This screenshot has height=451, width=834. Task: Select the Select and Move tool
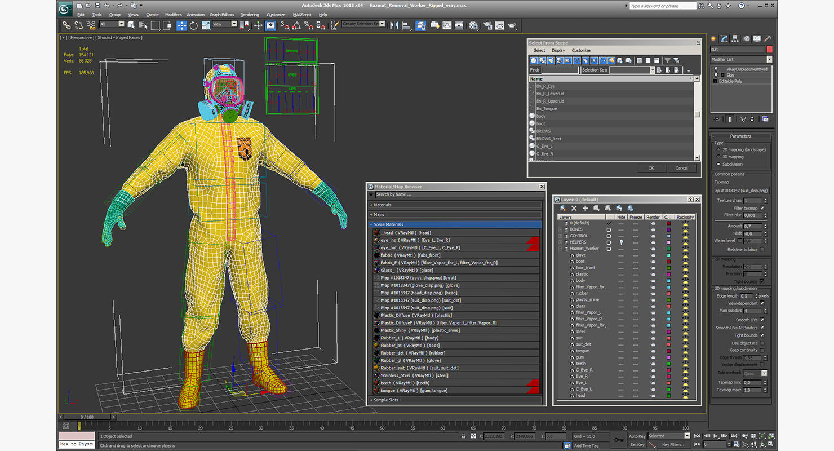click(x=182, y=25)
